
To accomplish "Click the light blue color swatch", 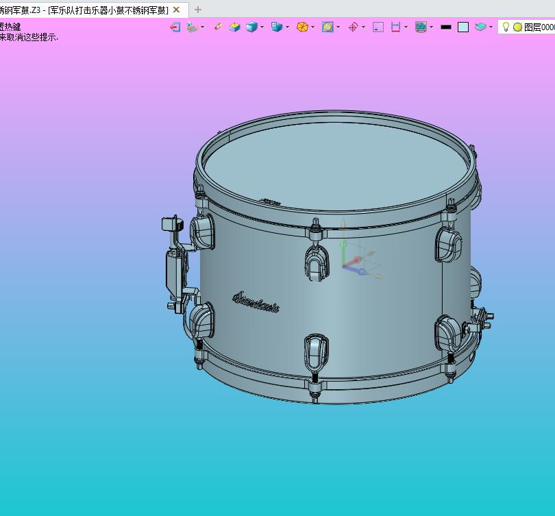I will coord(463,27).
